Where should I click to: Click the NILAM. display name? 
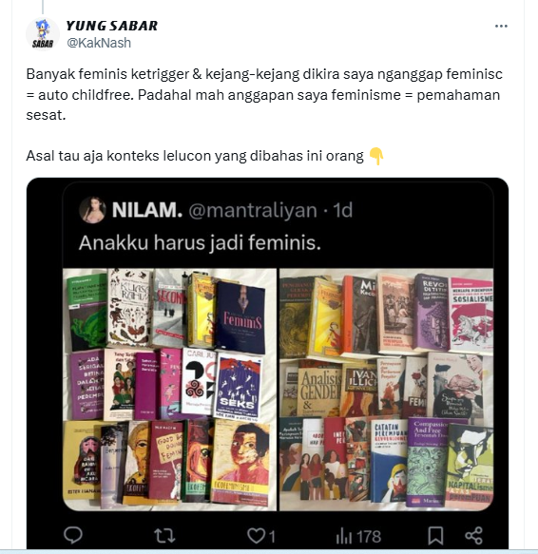[147, 210]
